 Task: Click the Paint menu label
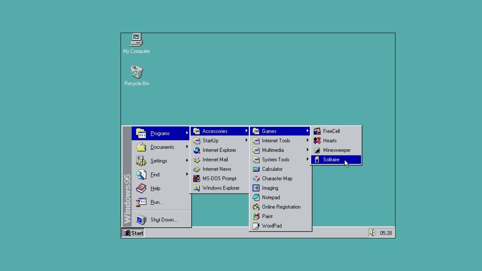click(268, 216)
